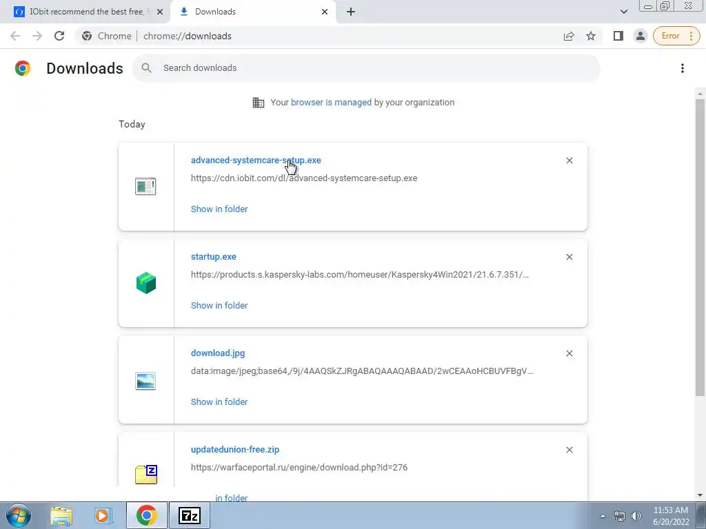Screen dimensions: 706x529
Task: Share this page via address bar icon
Action: 569,36
